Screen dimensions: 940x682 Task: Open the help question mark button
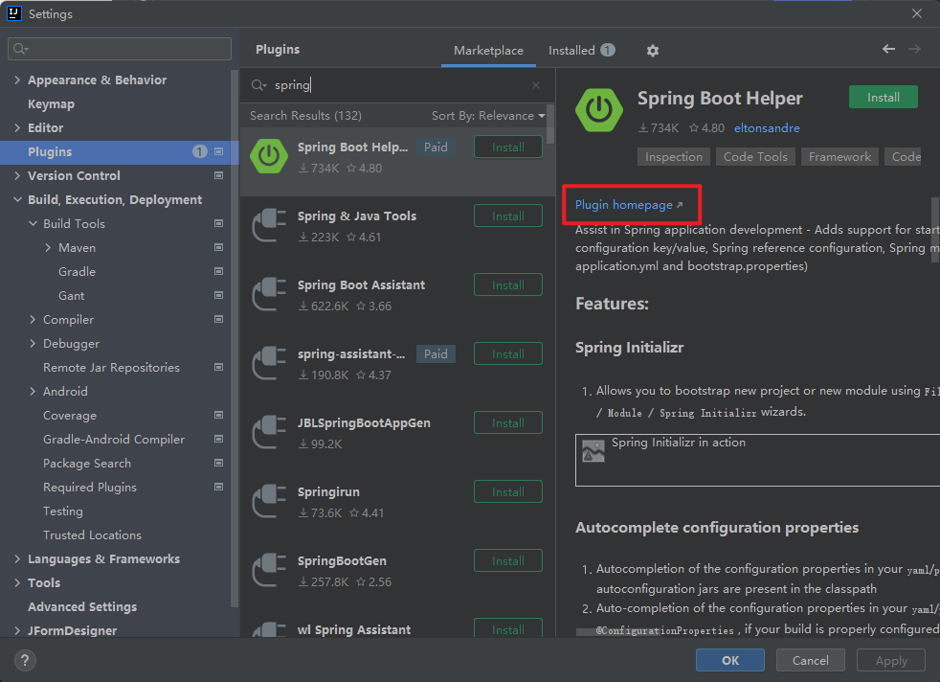25,660
